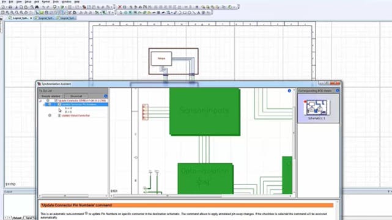392x220 pixels.
Task: Click the green Sensor inputs block in preview
Action: (x=205, y=112)
